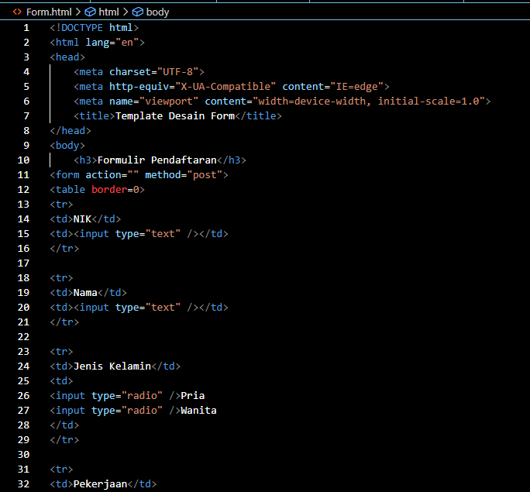Image resolution: width=530 pixels, height=492 pixels.
Task: Click the "UTF-8" charset value
Action: coord(177,72)
